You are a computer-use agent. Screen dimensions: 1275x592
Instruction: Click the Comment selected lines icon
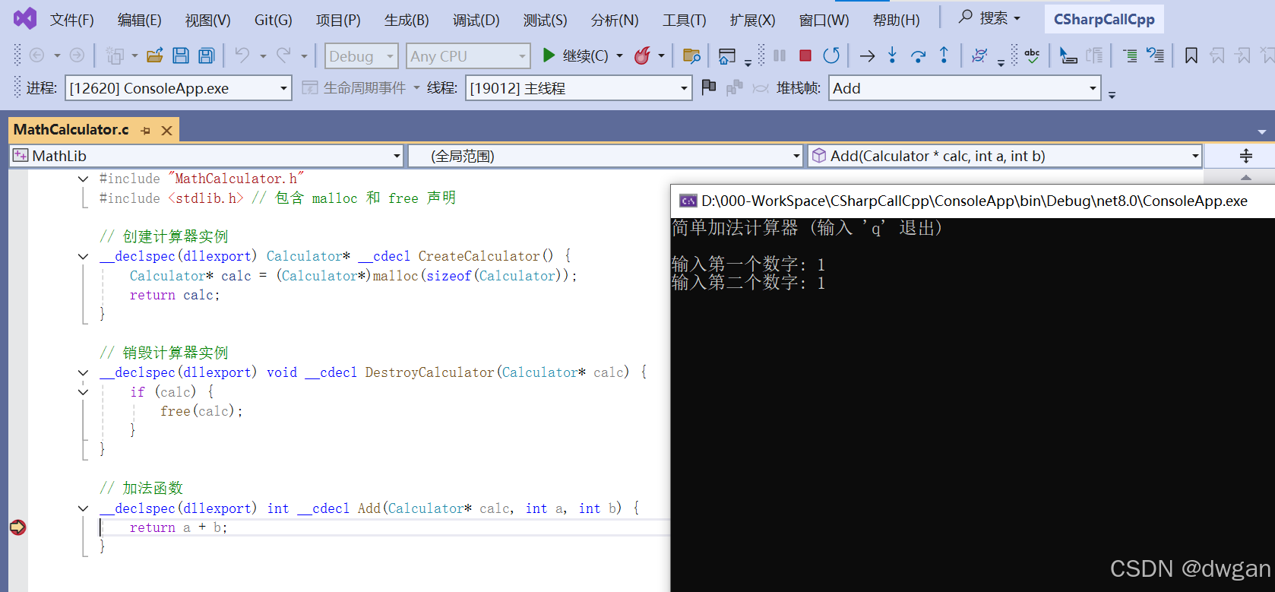(x=1130, y=55)
